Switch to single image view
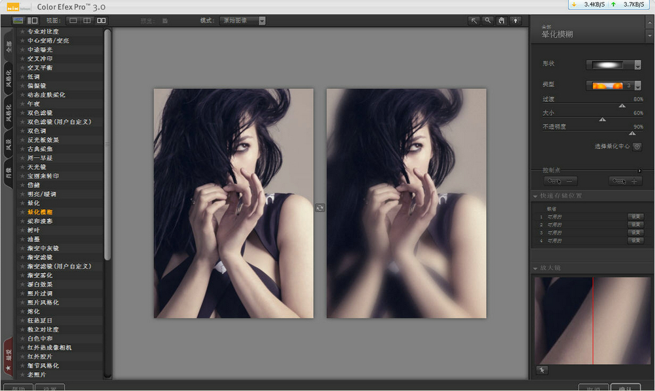Image resolution: width=655 pixels, height=391 pixels. pyautogui.click(x=73, y=21)
